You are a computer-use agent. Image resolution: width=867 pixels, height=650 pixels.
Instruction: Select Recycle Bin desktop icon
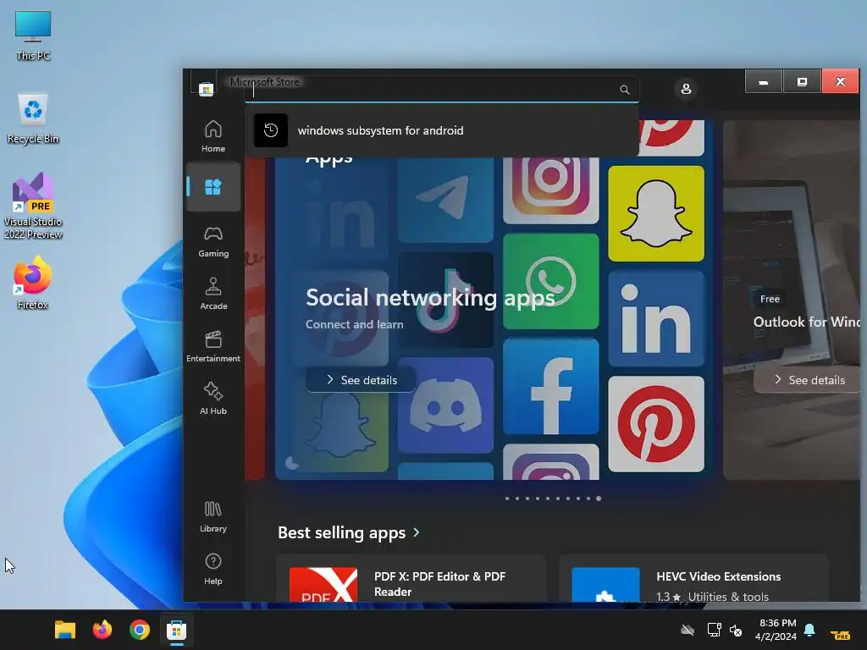pyautogui.click(x=33, y=118)
